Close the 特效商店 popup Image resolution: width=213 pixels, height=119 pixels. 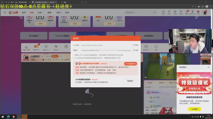208,67
